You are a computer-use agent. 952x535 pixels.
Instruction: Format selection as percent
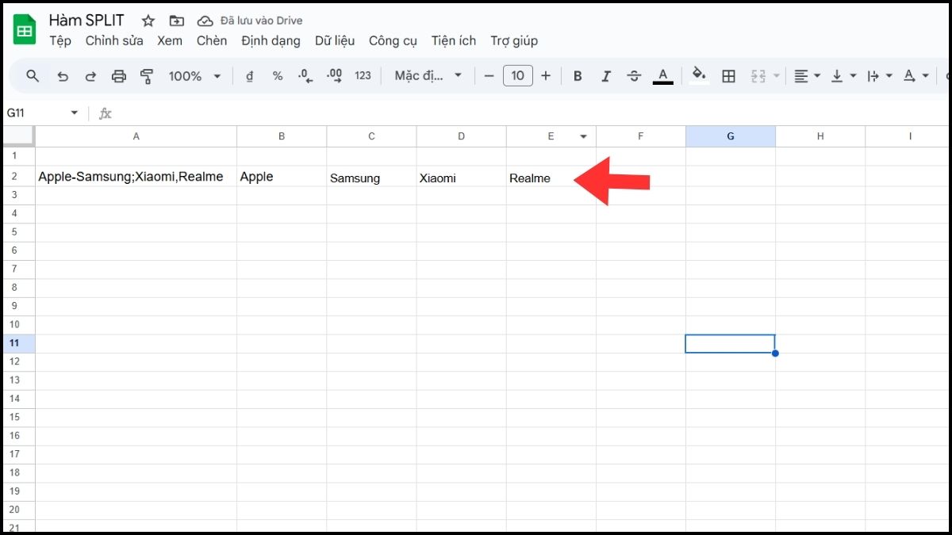coord(277,76)
